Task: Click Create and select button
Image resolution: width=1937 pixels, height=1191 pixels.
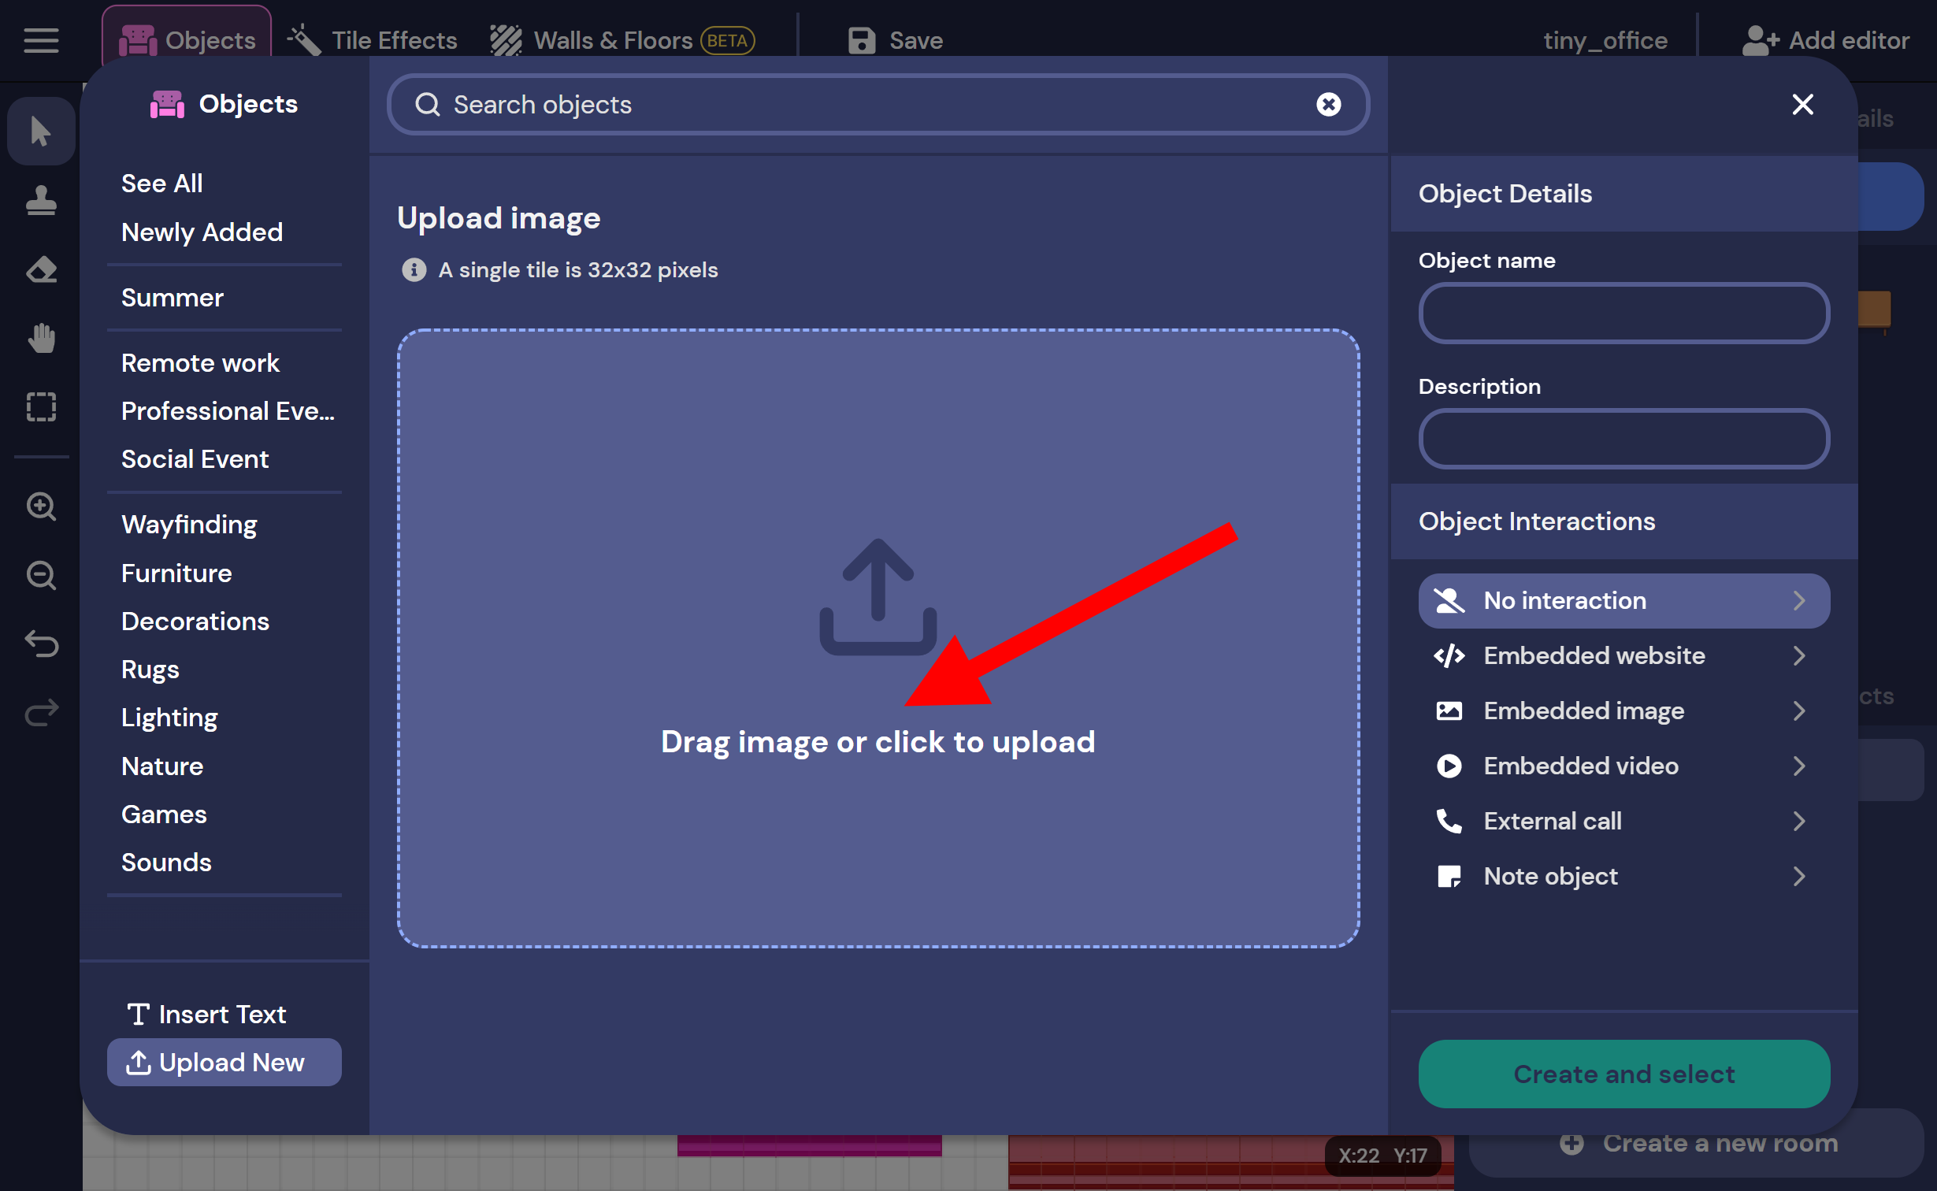Action: [1623, 1074]
